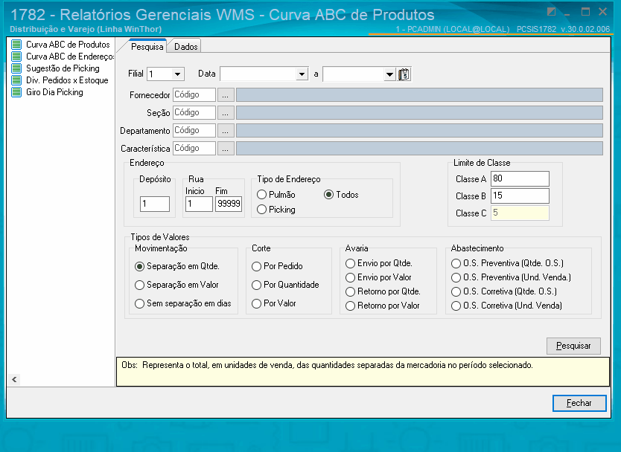Click the window mode icon in title bar
The width and height of the screenshot is (621, 452).
click(x=551, y=11)
